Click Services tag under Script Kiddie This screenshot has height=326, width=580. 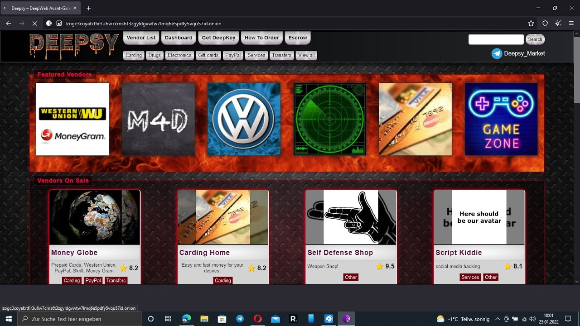[x=470, y=277]
